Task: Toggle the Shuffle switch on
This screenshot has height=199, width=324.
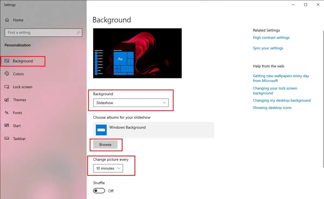Action: (x=99, y=191)
